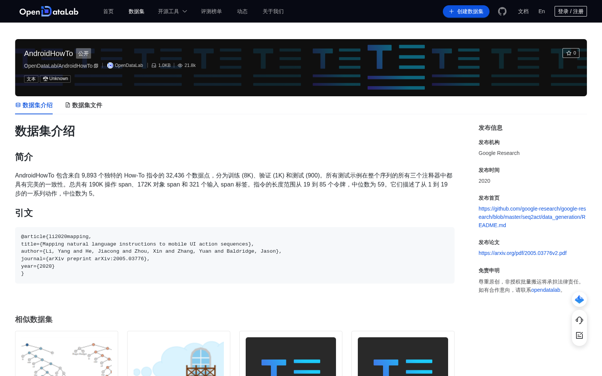Viewport: 602px width, 376px height.
Task: Open 评测榜单 navigation item
Action: tap(211, 11)
